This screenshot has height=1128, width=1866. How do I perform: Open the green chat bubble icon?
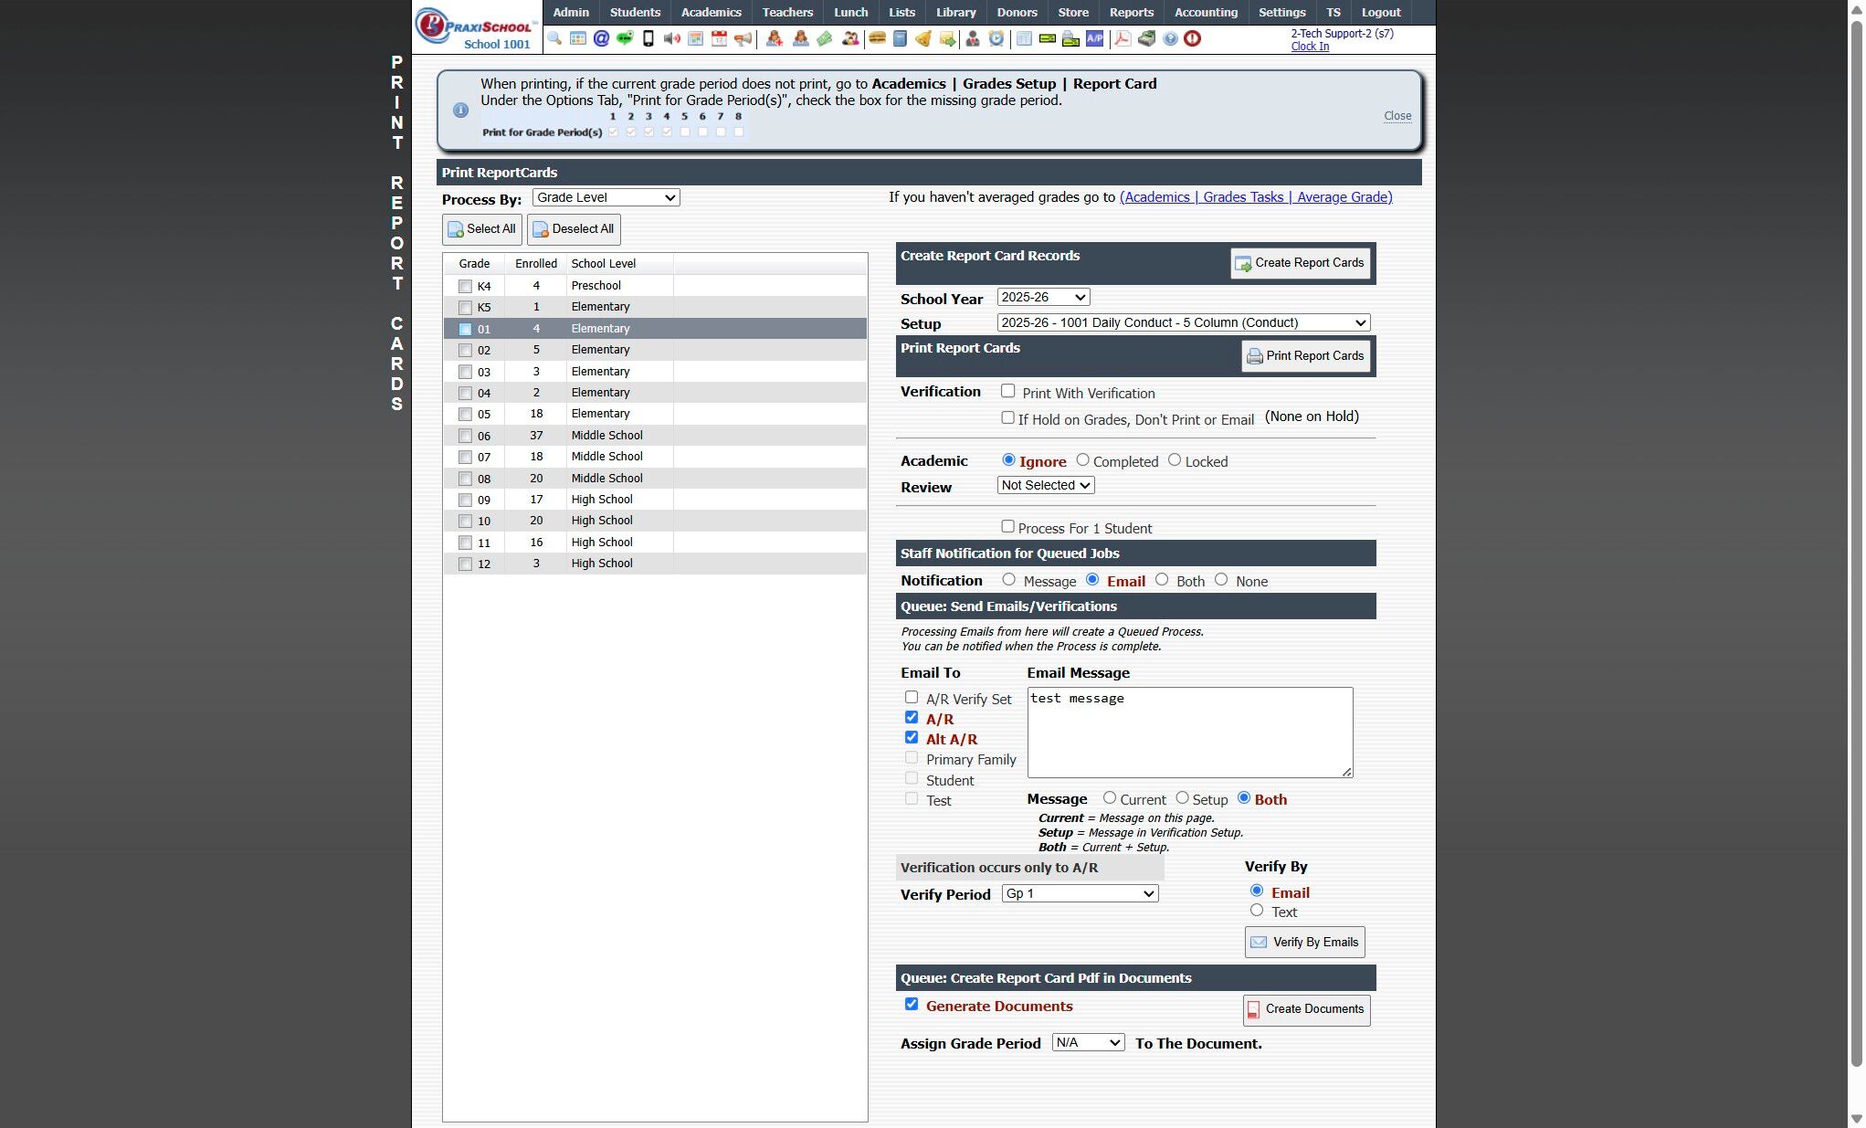click(x=625, y=38)
